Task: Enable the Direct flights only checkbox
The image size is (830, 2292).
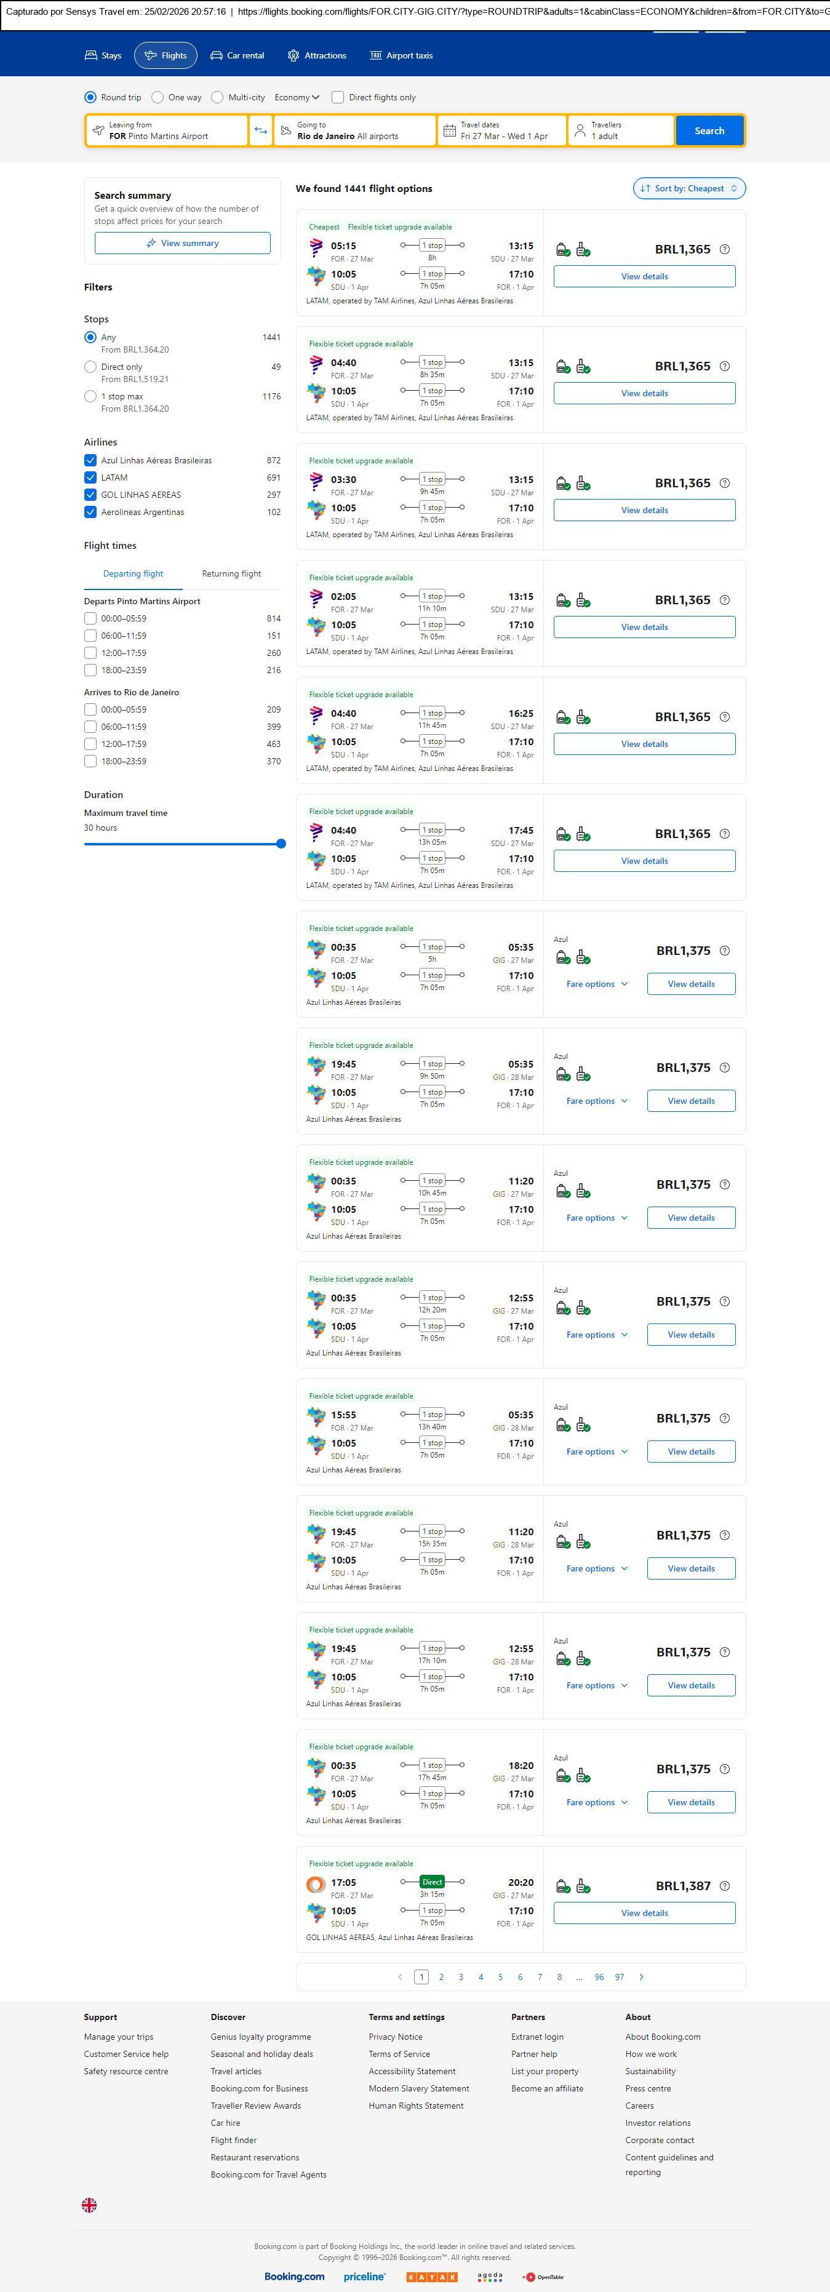Action: [x=338, y=98]
